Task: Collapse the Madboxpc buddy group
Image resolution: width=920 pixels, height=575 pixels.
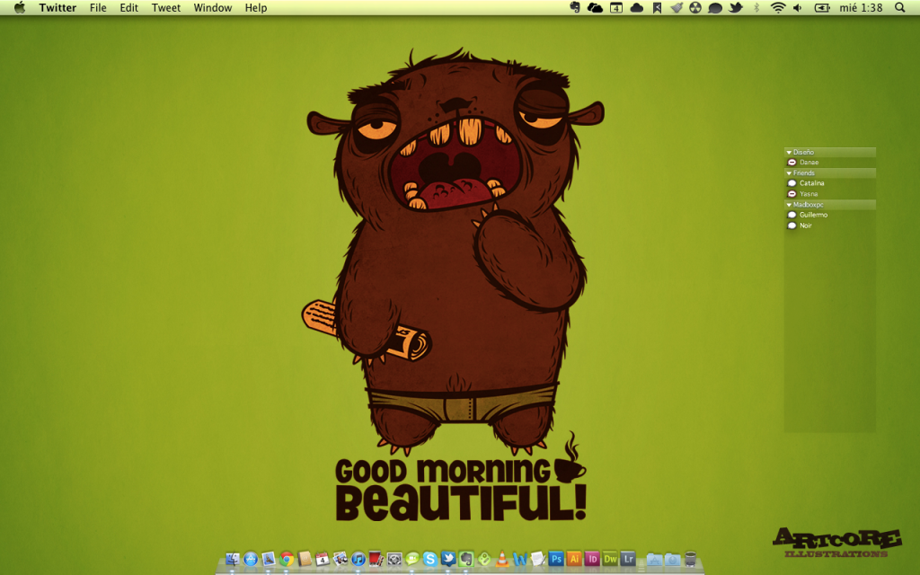Action: pos(789,205)
